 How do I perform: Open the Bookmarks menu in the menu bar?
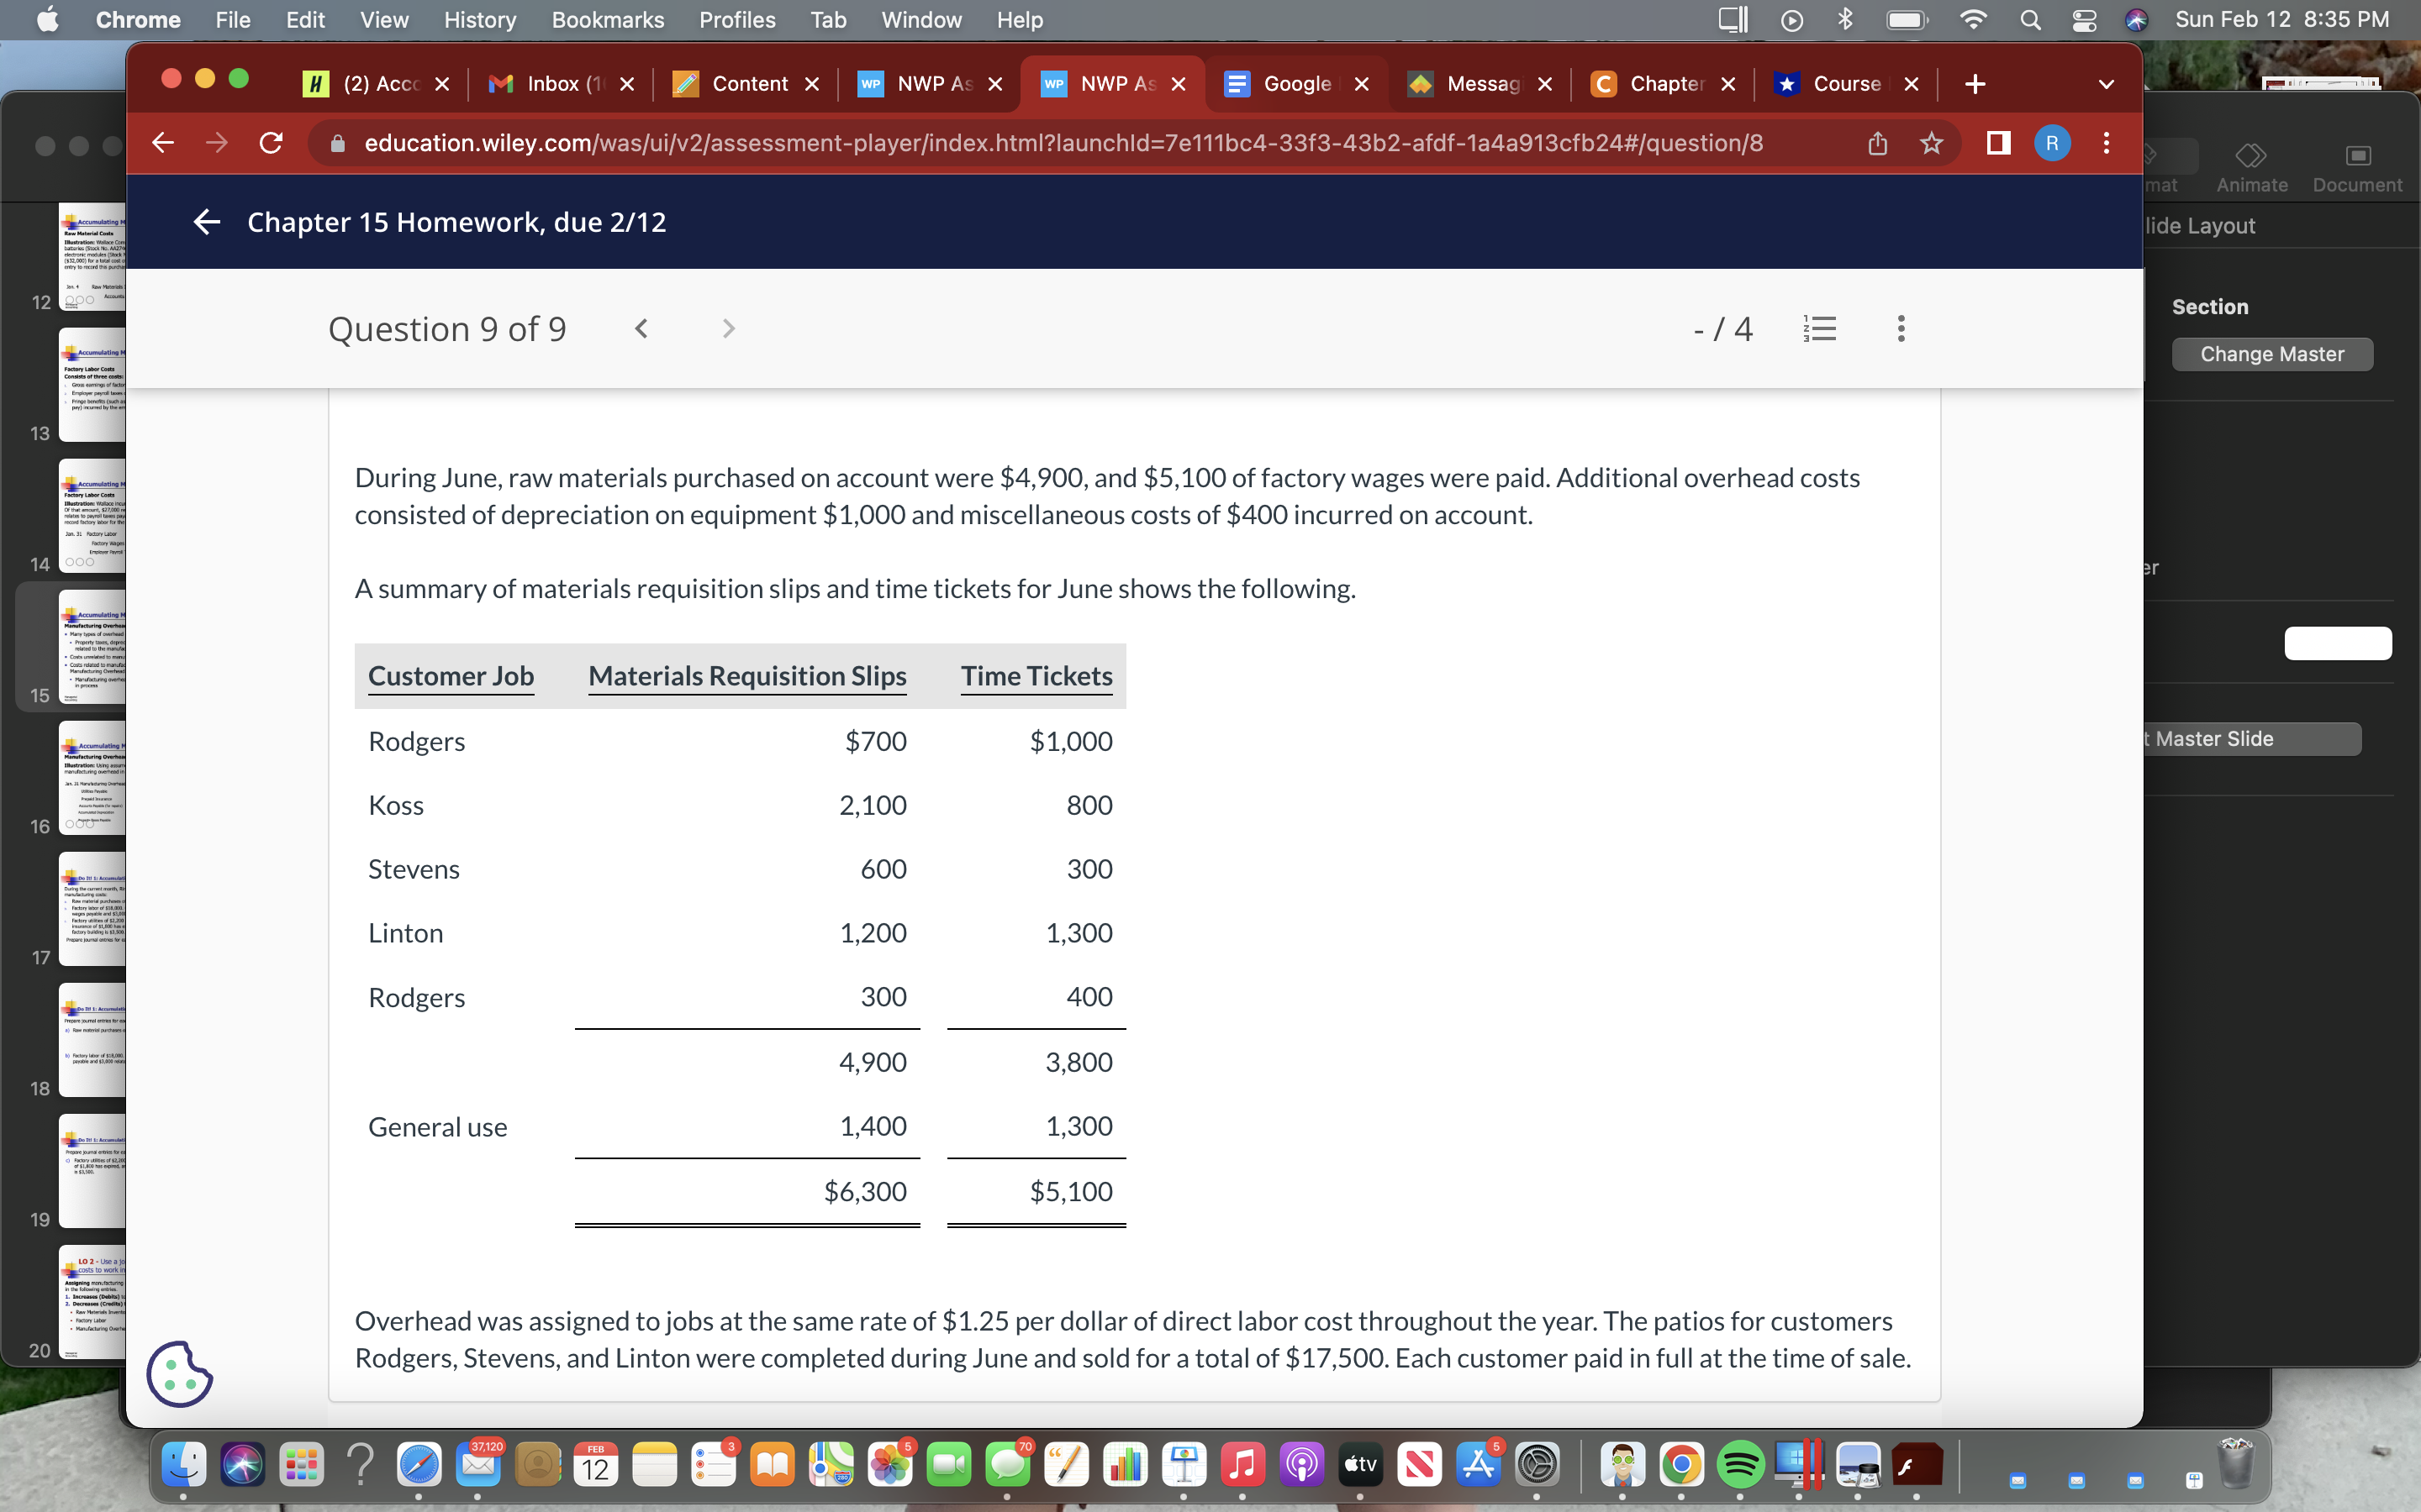[607, 19]
